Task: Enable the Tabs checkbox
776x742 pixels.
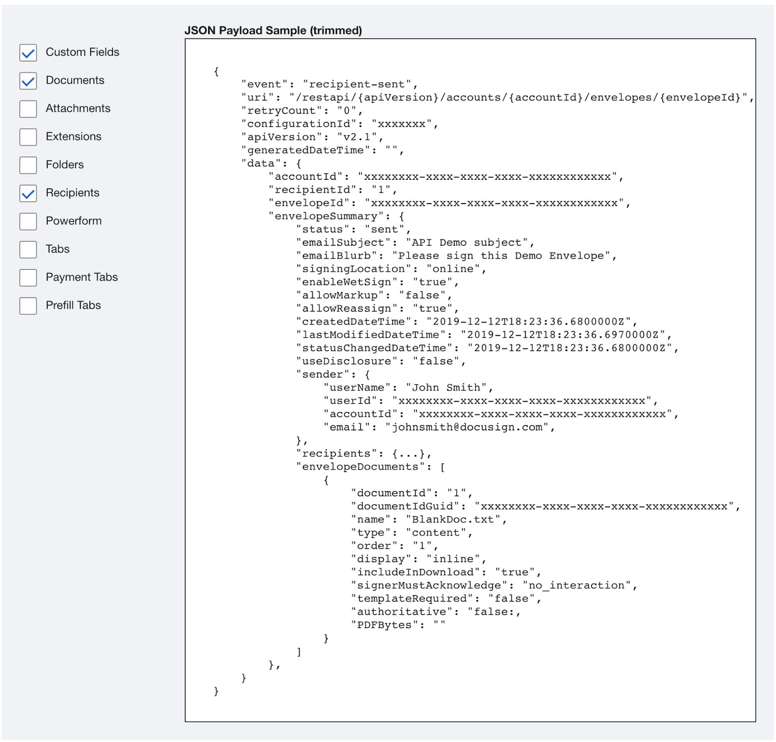Action: click(28, 250)
